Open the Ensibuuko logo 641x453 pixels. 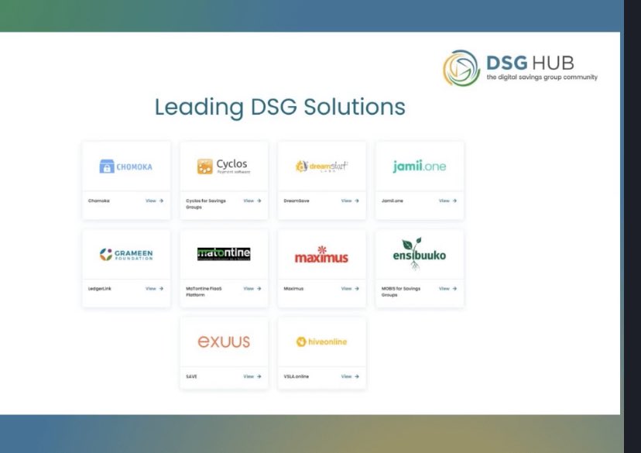tap(420, 254)
